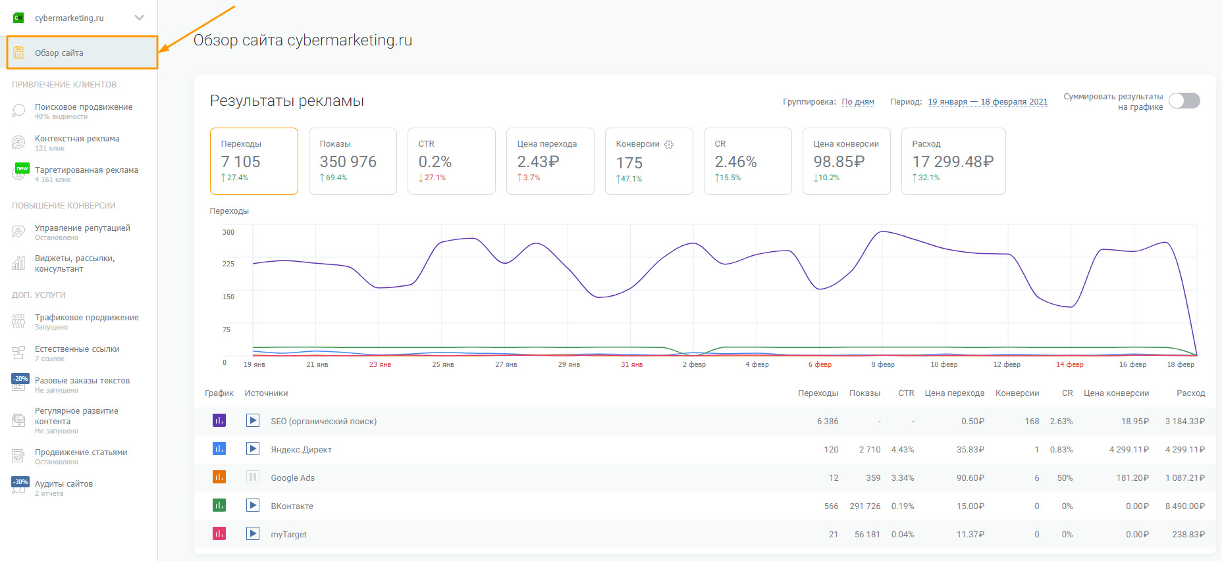Click the Контекстная реклама sidebar icon
The image size is (1222, 561).
(18, 142)
